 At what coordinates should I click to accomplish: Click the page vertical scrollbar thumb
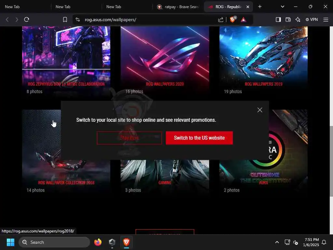(331, 161)
